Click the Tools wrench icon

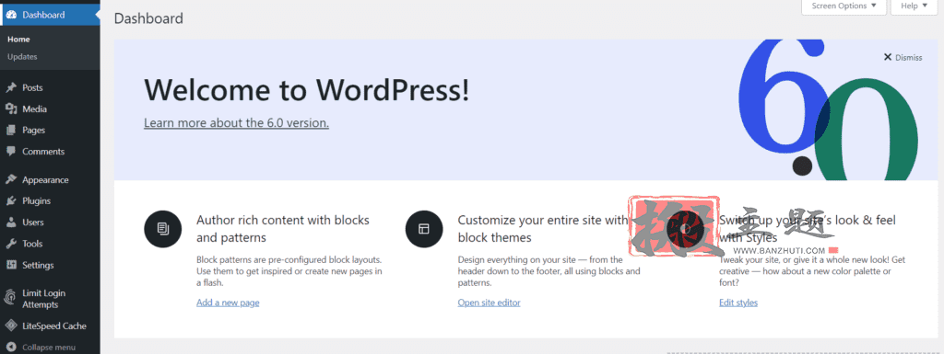coord(11,244)
